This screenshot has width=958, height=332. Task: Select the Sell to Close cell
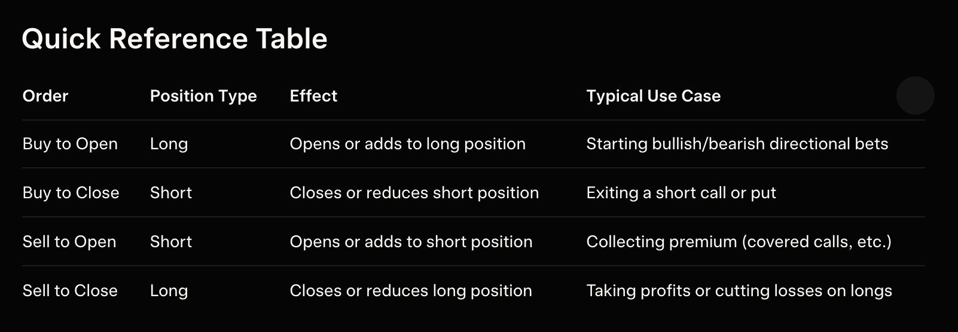[x=70, y=291]
